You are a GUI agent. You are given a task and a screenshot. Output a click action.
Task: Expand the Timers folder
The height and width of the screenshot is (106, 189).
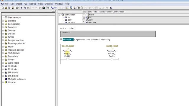point(3,59)
